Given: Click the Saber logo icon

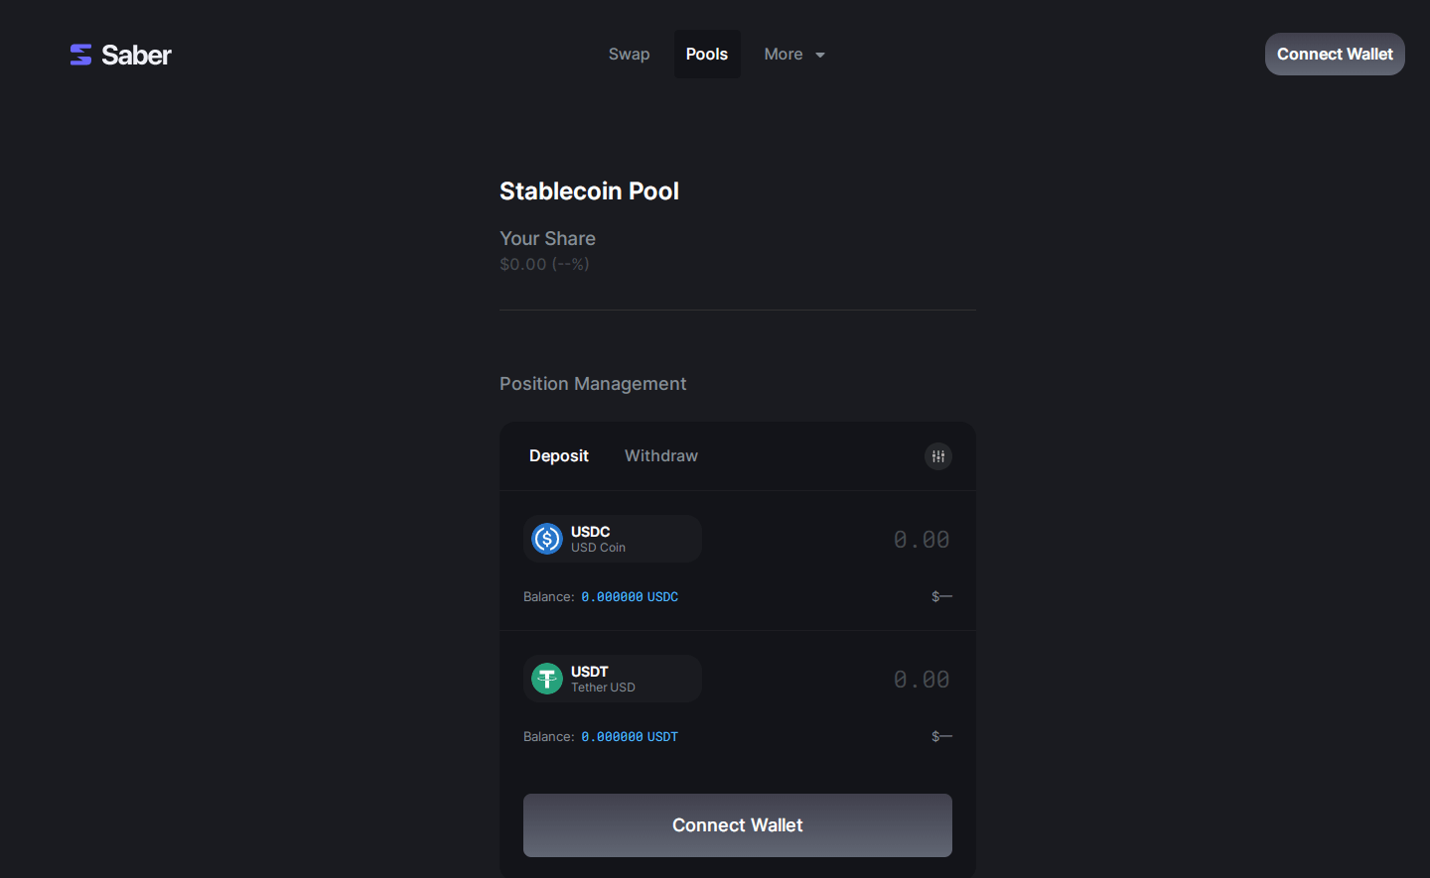Looking at the screenshot, I should click(80, 55).
